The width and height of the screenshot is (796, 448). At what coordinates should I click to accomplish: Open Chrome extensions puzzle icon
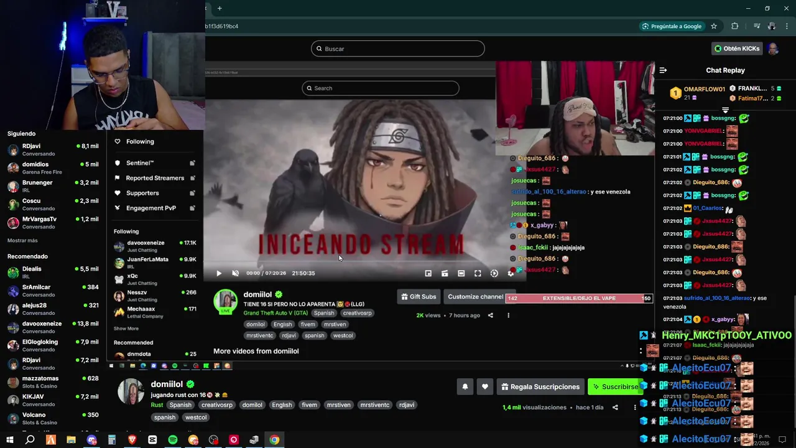(x=735, y=26)
